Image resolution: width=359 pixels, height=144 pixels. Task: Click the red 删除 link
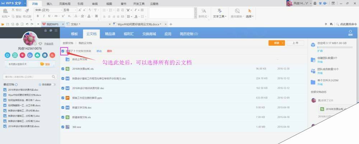pyautogui.click(x=109, y=51)
